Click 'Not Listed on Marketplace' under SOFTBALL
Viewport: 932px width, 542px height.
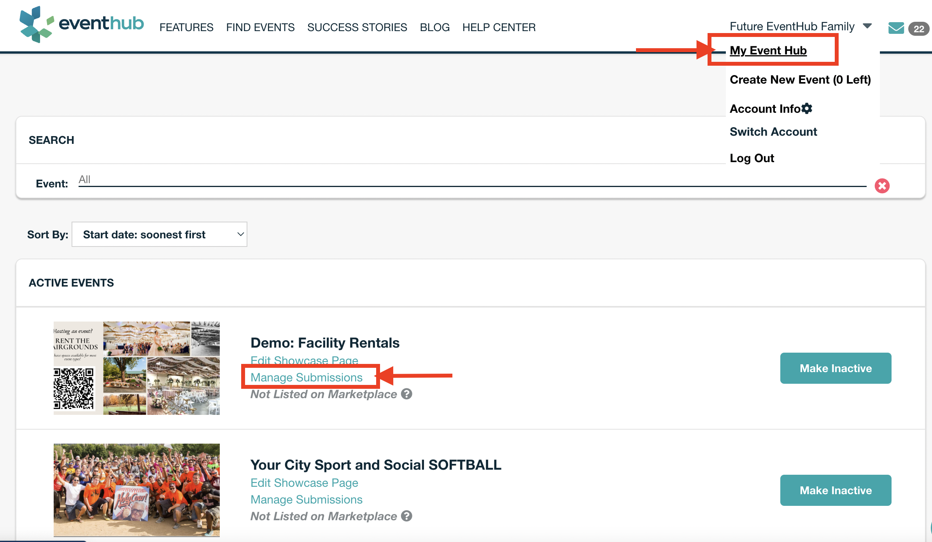(x=324, y=516)
